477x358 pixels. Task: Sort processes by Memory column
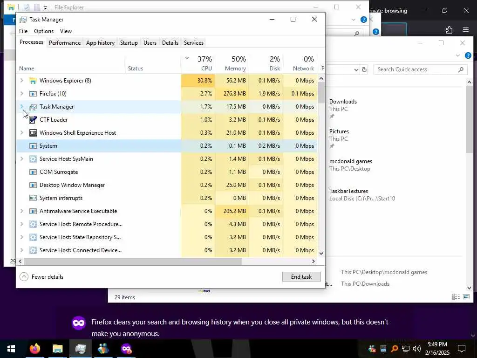click(x=232, y=63)
